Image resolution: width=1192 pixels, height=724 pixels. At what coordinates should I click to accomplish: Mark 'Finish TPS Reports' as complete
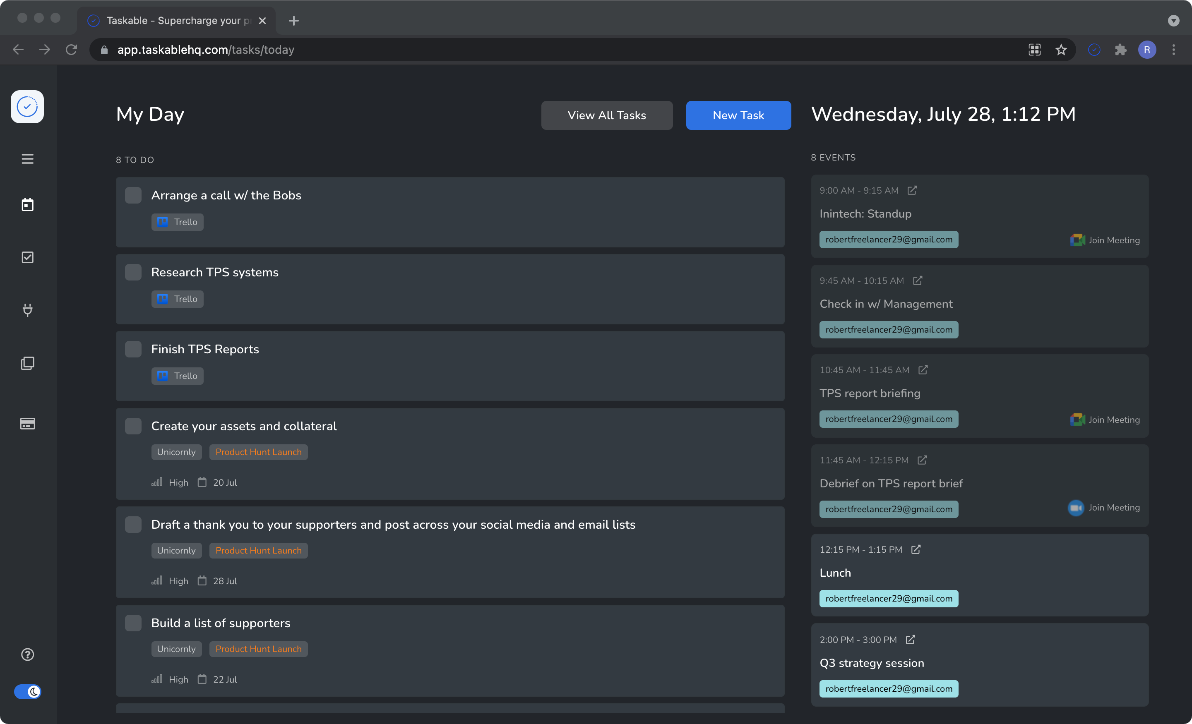tap(133, 349)
